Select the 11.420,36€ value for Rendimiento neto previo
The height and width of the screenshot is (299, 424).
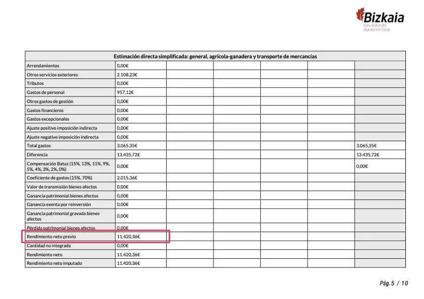[128, 237]
